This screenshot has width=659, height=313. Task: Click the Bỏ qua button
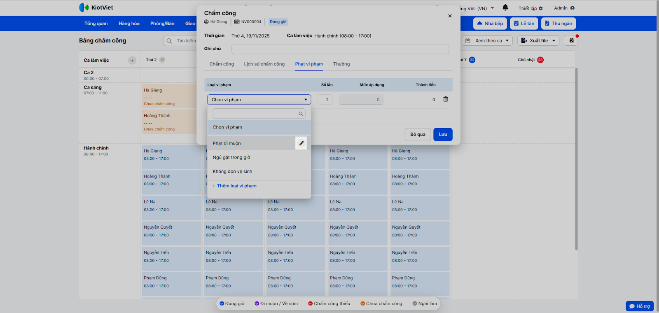click(418, 135)
